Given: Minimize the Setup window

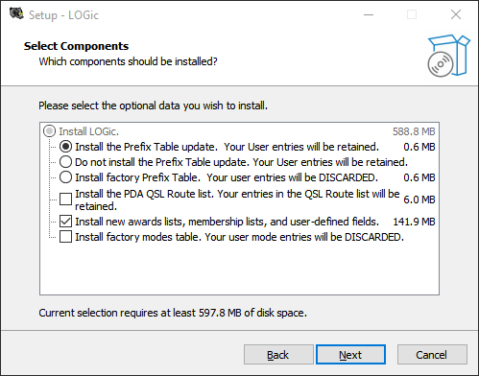Looking at the screenshot, I should click(x=369, y=14).
